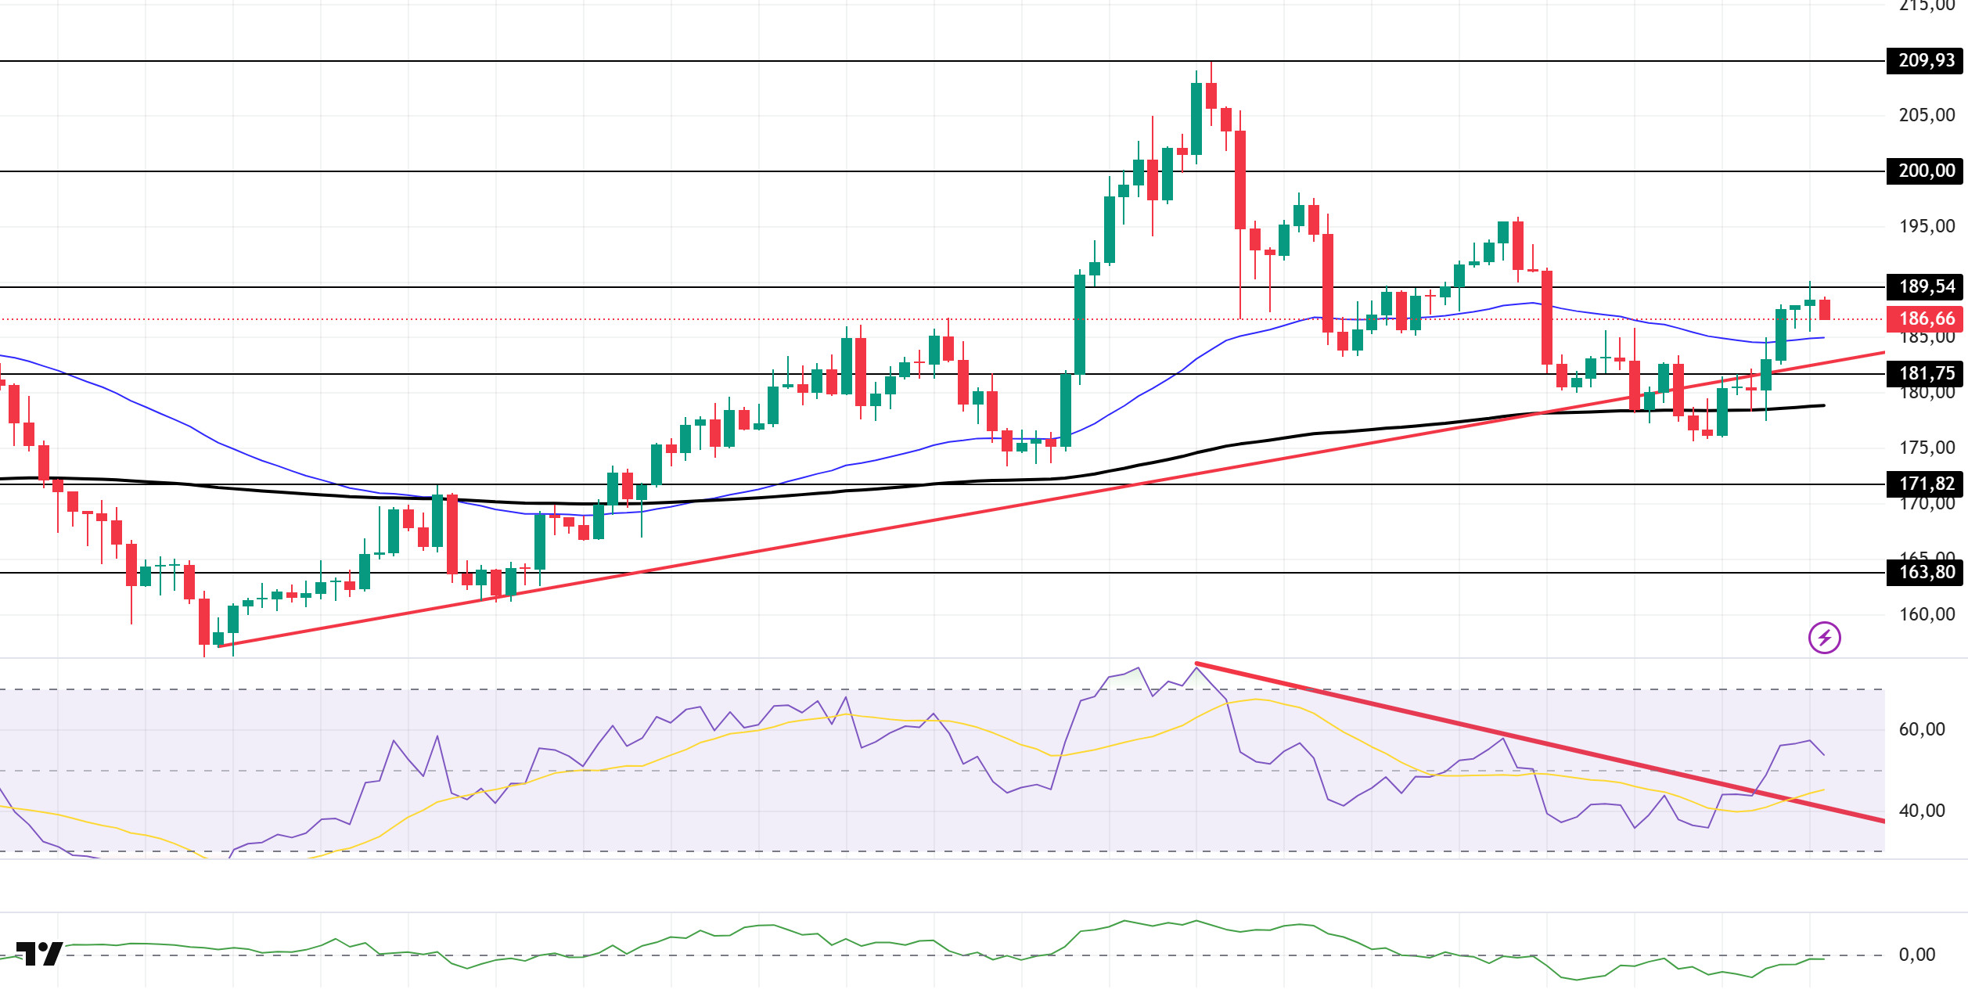
Task: Click the red 186,66 current price label
Action: tap(1926, 318)
